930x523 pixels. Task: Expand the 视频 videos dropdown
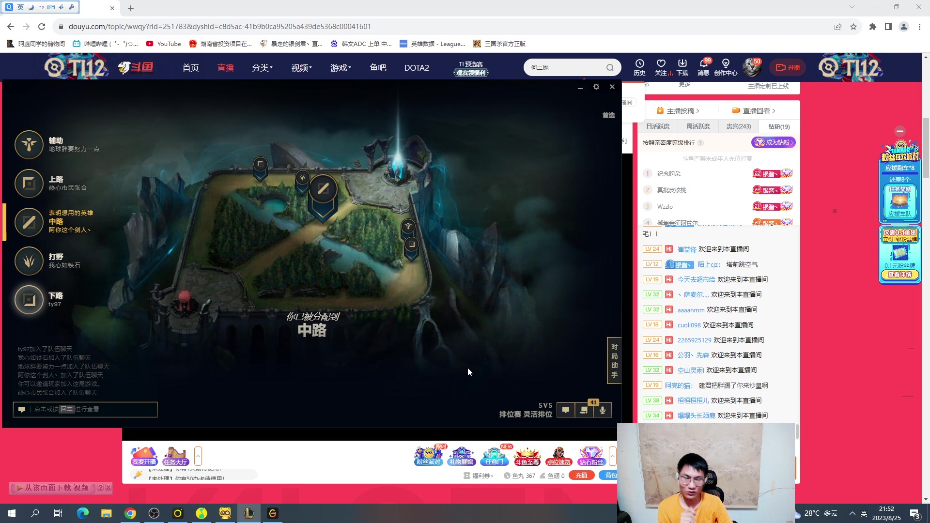click(x=300, y=67)
